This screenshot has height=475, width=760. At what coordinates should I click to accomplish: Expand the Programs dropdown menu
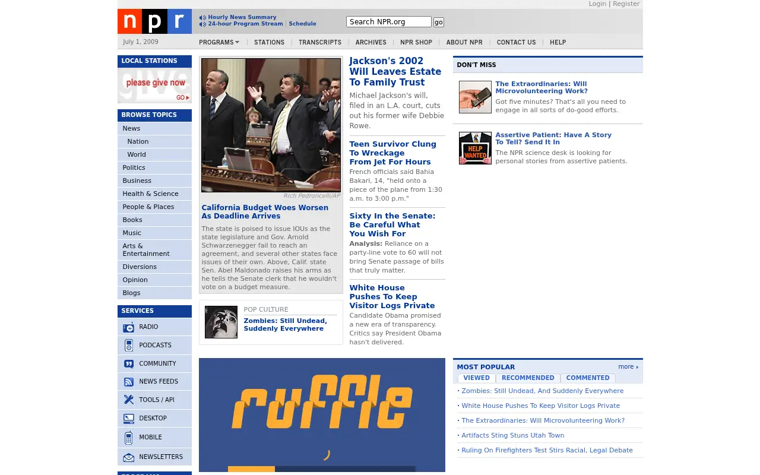click(219, 42)
